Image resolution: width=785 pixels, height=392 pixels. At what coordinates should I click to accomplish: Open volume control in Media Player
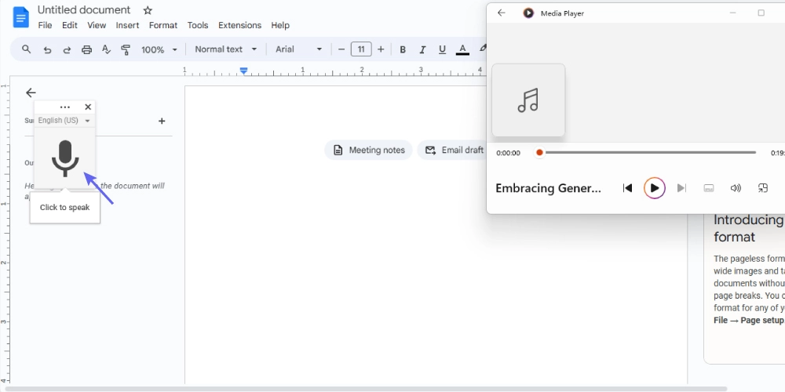point(736,188)
